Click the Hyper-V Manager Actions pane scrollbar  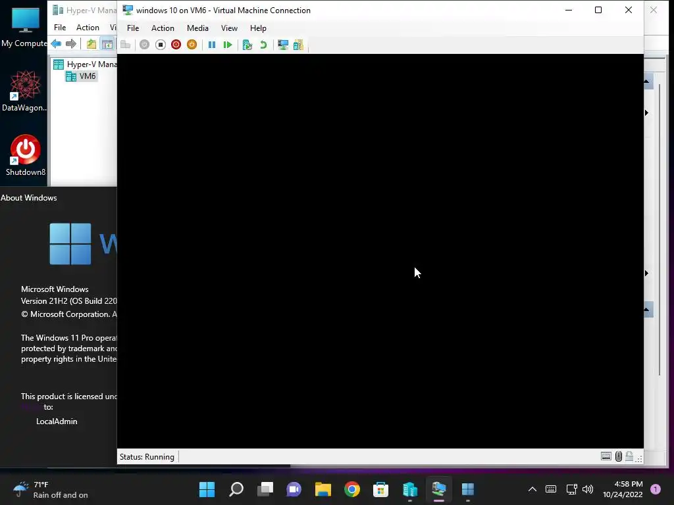660,229
